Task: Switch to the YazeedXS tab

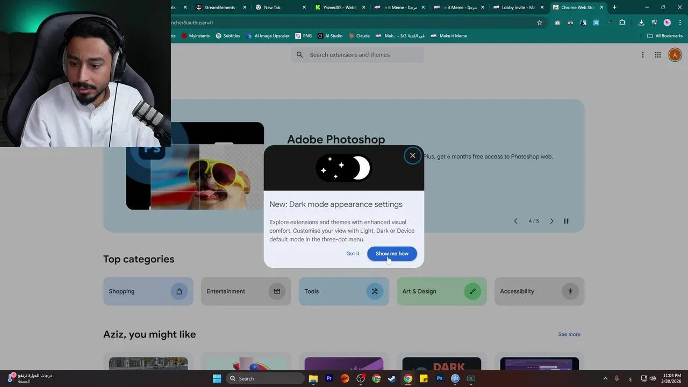Action: click(x=340, y=8)
